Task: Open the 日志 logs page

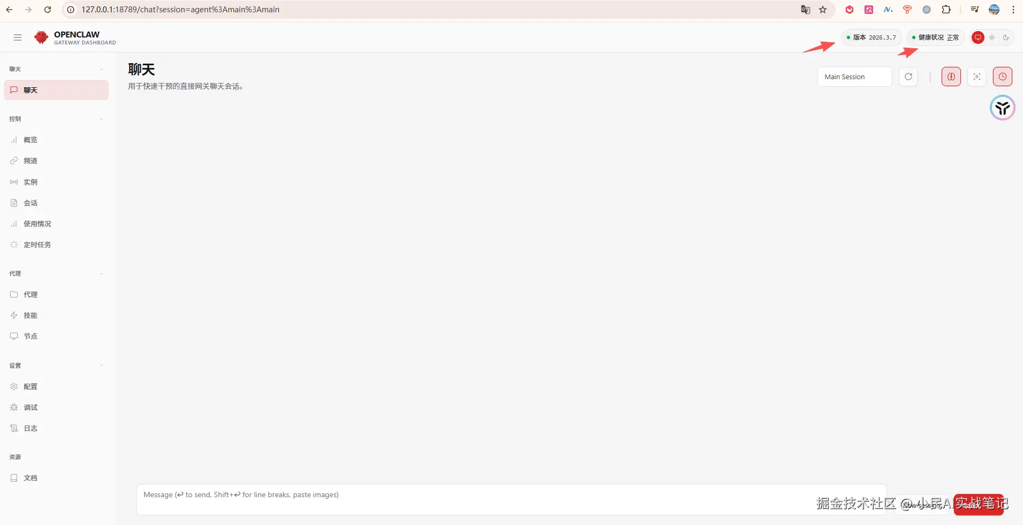Action: [x=56, y=428]
